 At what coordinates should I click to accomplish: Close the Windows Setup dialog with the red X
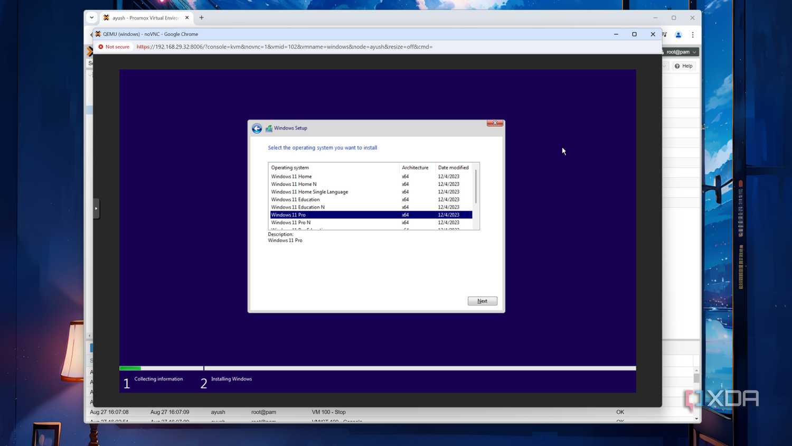point(495,123)
